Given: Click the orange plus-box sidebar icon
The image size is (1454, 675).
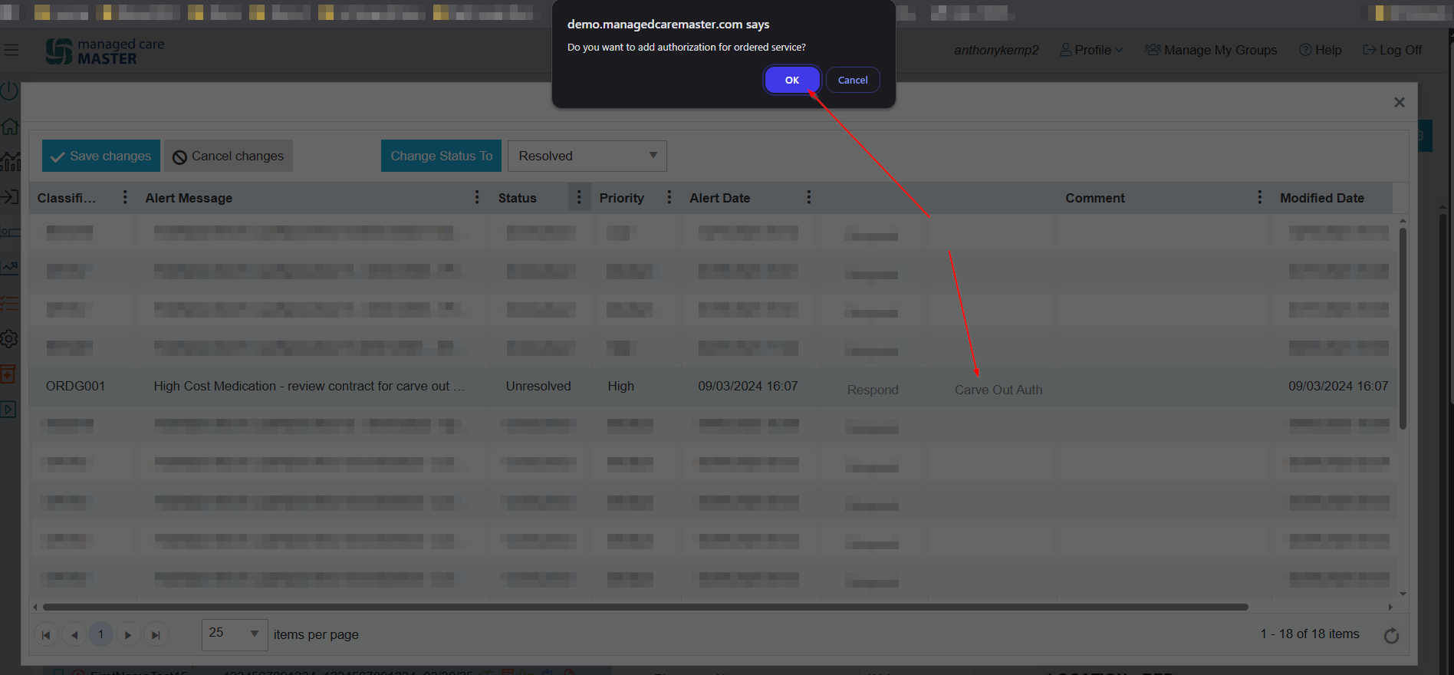Looking at the screenshot, I should pos(8,374).
